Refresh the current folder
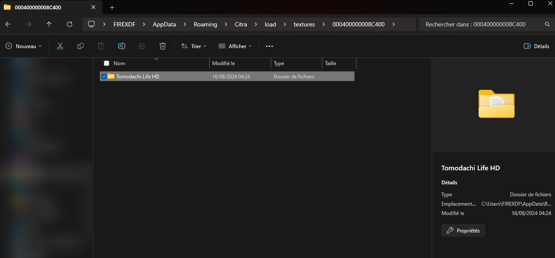This screenshot has height=258, width=555. point(70,24)
